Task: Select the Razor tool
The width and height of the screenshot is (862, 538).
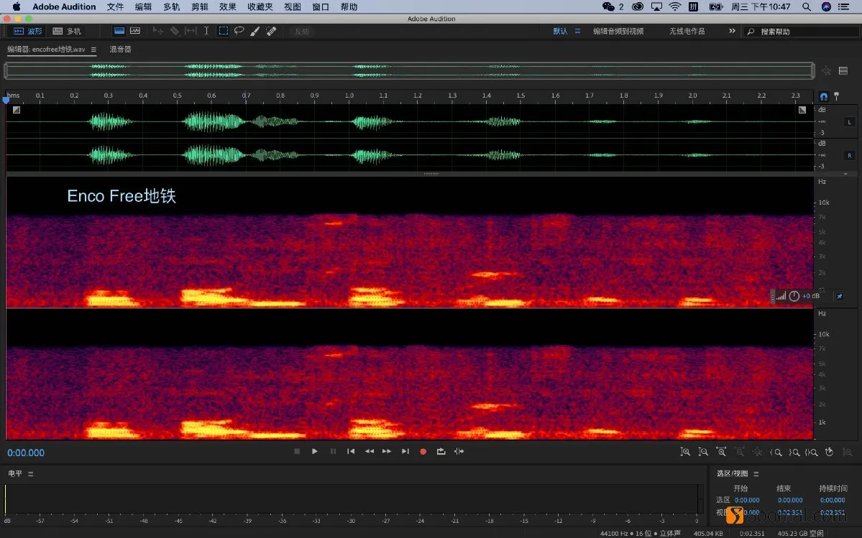Action: [174, 32]
